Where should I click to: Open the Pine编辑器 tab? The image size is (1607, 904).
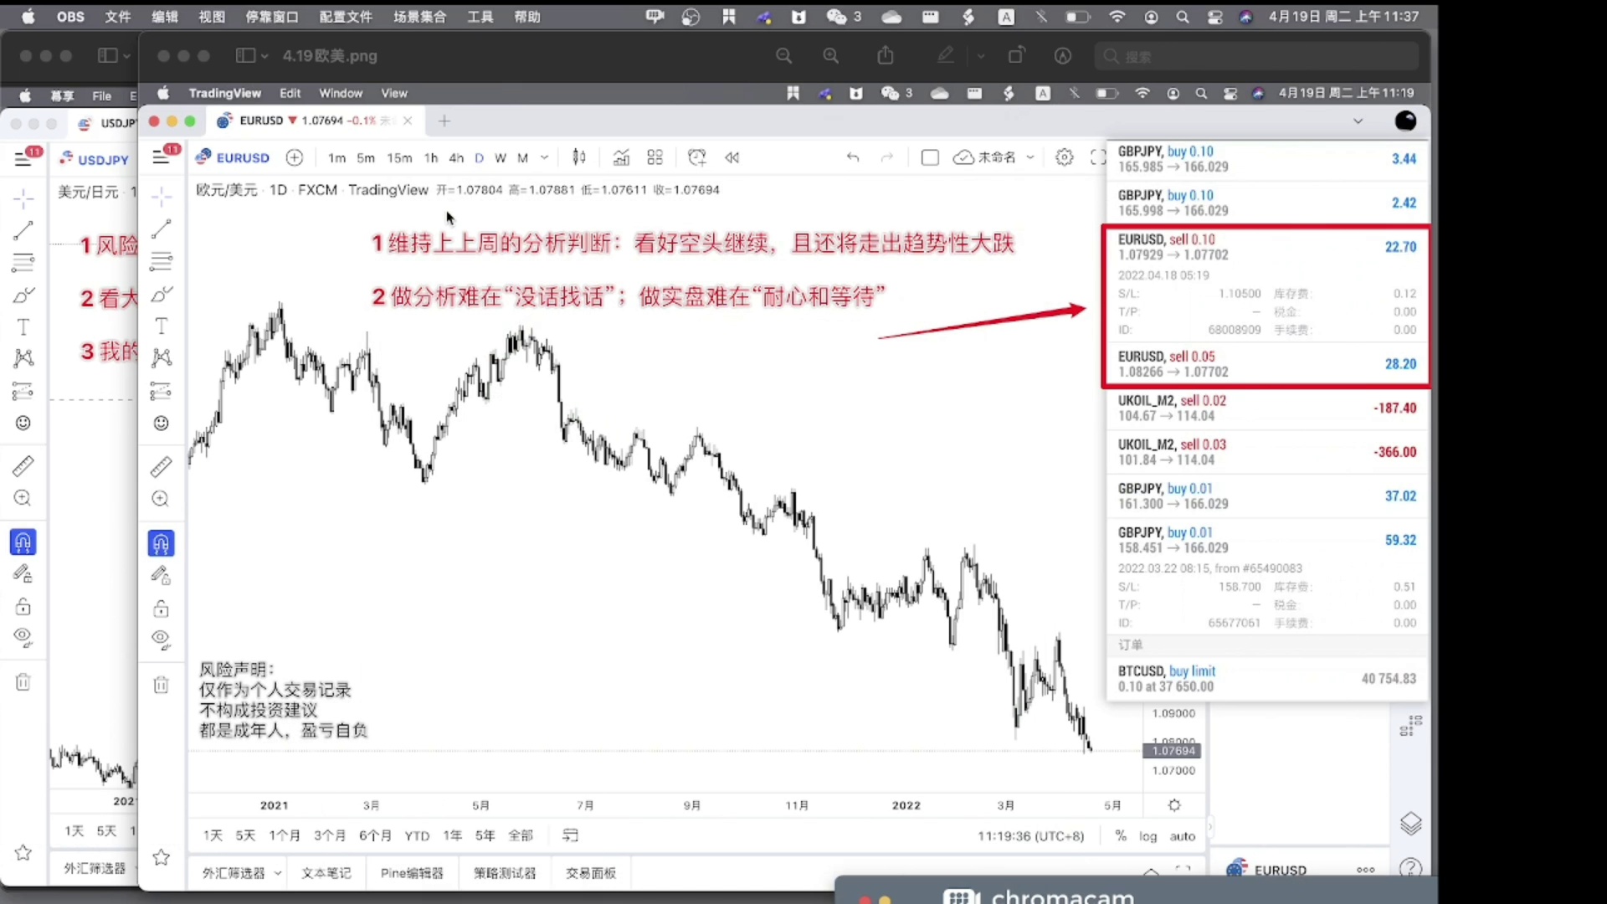click(412, 873)
